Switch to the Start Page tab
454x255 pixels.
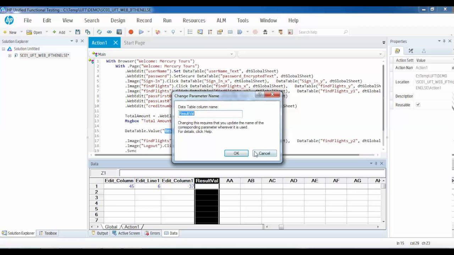134,42
